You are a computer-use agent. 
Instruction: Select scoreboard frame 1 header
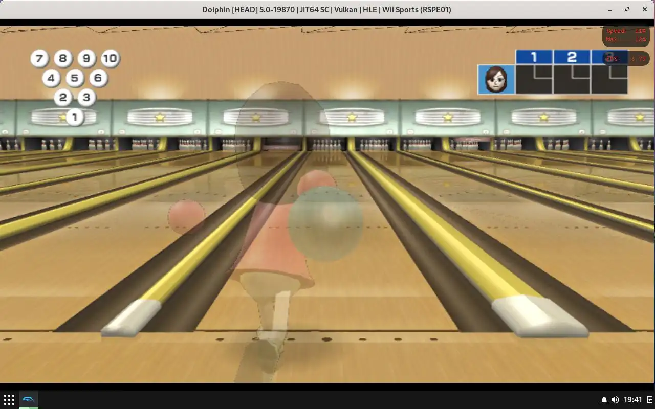point(534,57)
